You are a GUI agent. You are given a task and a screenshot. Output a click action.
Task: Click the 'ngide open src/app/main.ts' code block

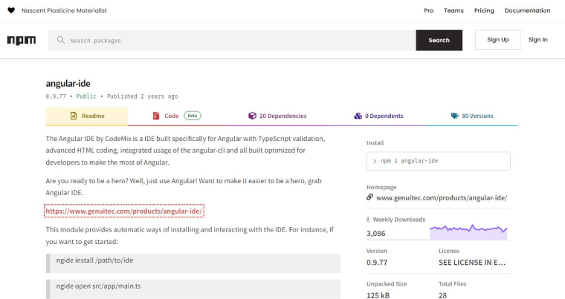[x=193, y=289]
